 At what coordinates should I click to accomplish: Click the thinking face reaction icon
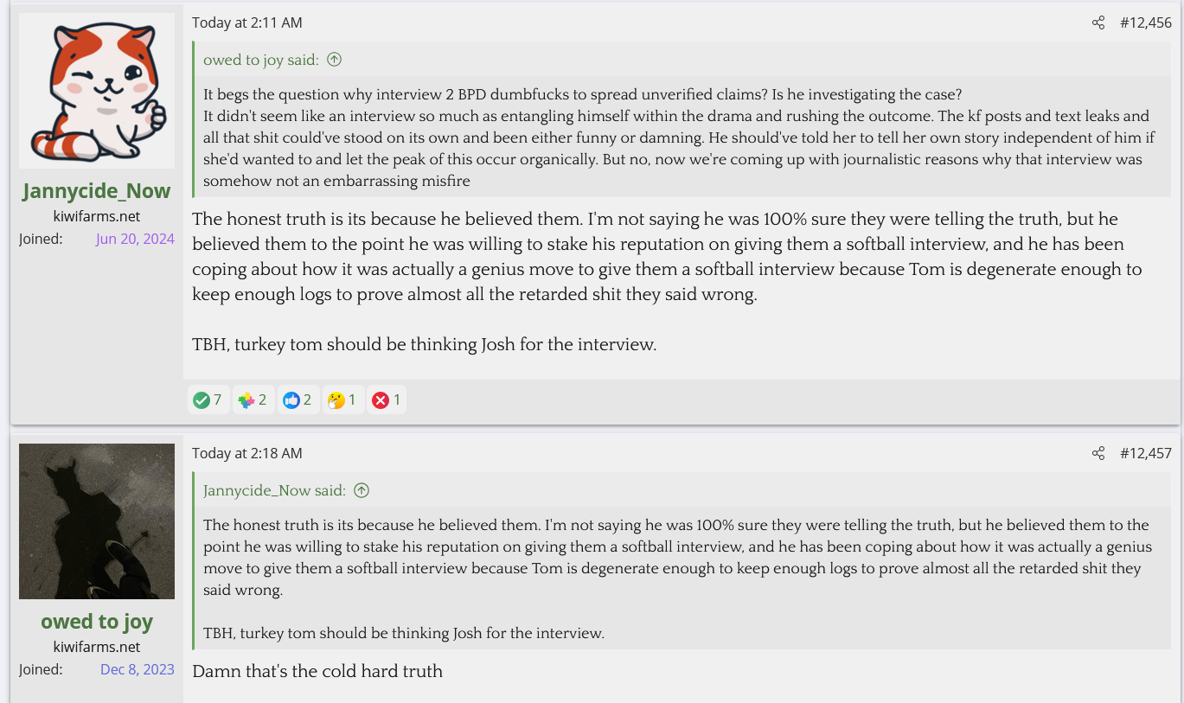coord(336,400)
